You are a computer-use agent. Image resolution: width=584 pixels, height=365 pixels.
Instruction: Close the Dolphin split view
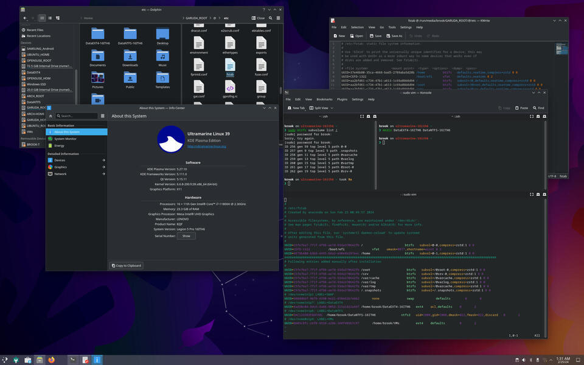point(258,18)
